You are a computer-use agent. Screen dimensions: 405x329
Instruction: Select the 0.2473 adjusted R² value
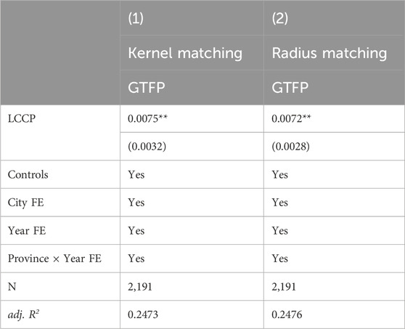143,314
